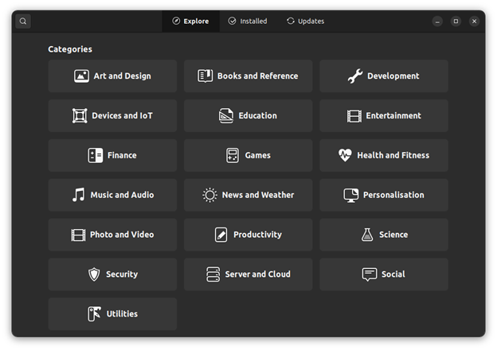497x350 pixels.
Task: Open the Social category tile
Action: (384, 274)
